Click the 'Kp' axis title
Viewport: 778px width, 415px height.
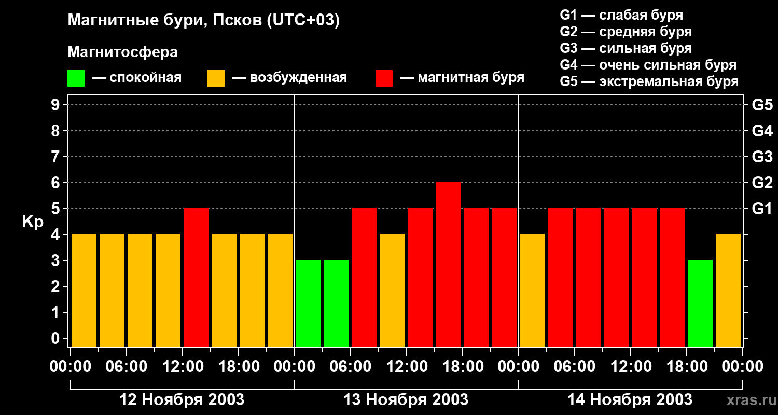pyautogui.click(x=33, y=223)
